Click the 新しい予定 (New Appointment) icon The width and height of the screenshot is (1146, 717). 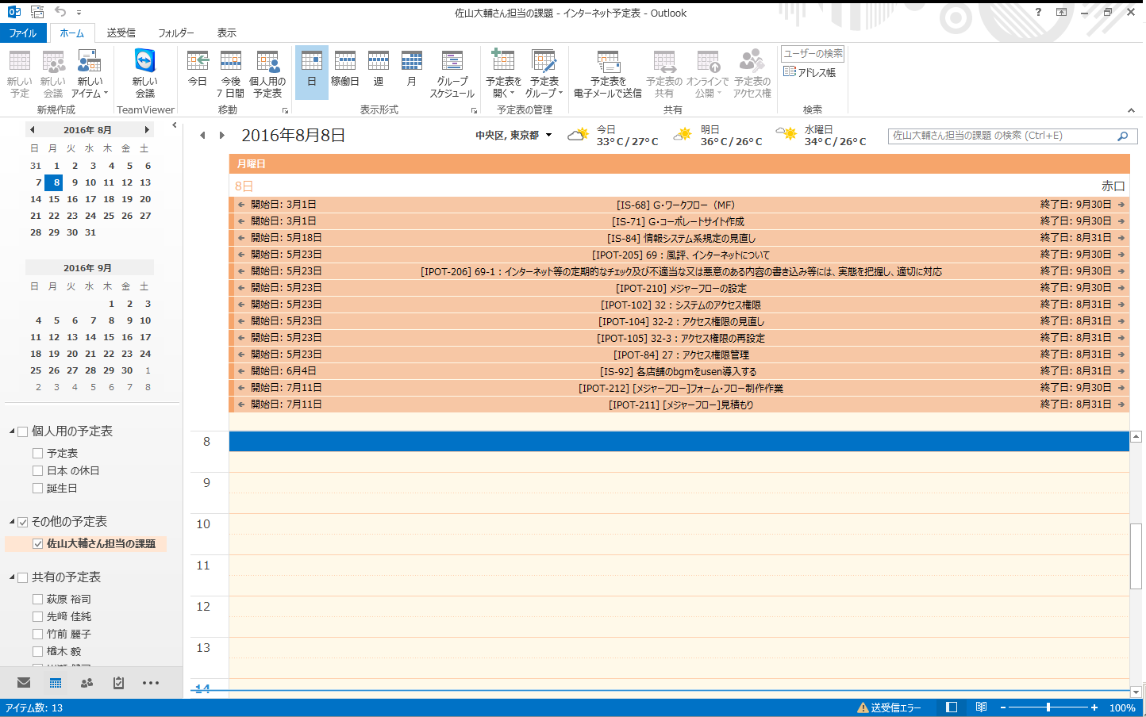coord(19,73)
